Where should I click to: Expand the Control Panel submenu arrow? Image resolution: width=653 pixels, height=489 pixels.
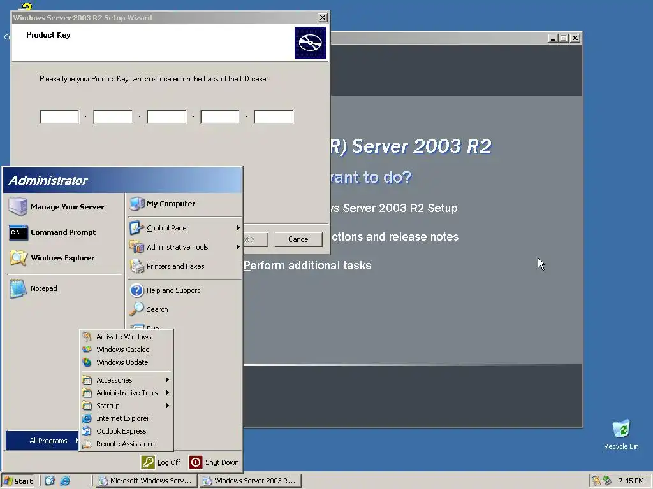coord(238,228)
